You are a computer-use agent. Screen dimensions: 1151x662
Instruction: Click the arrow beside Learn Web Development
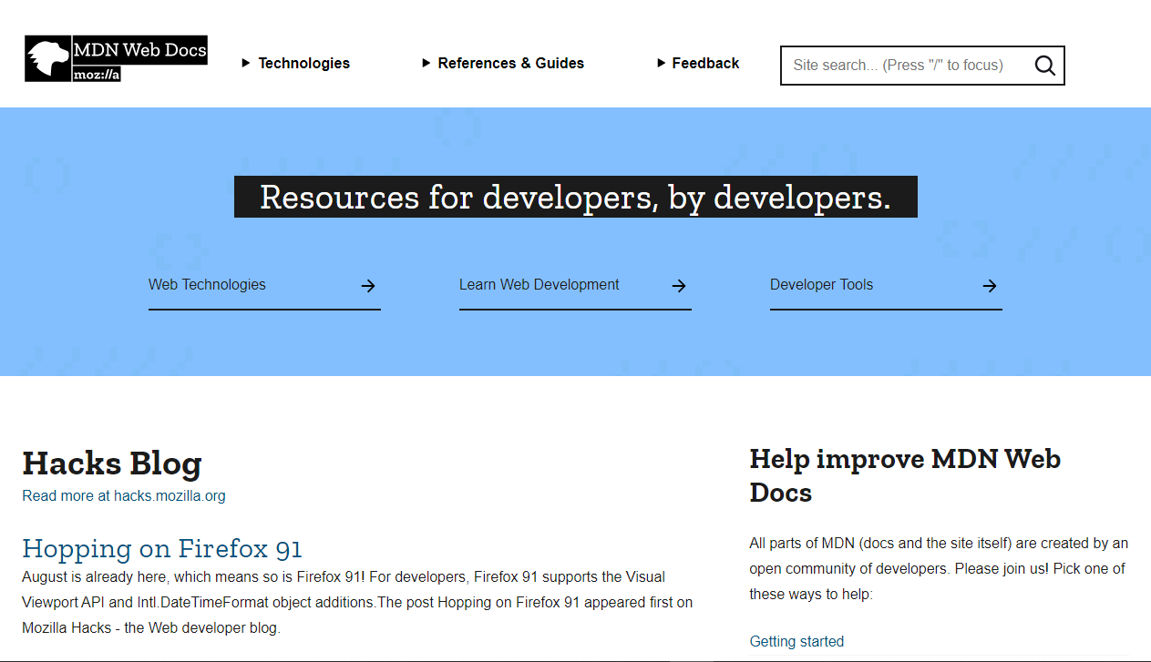coord(679,286)
